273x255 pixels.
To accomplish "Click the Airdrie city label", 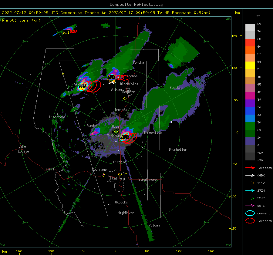I will [x=120, y=162].
